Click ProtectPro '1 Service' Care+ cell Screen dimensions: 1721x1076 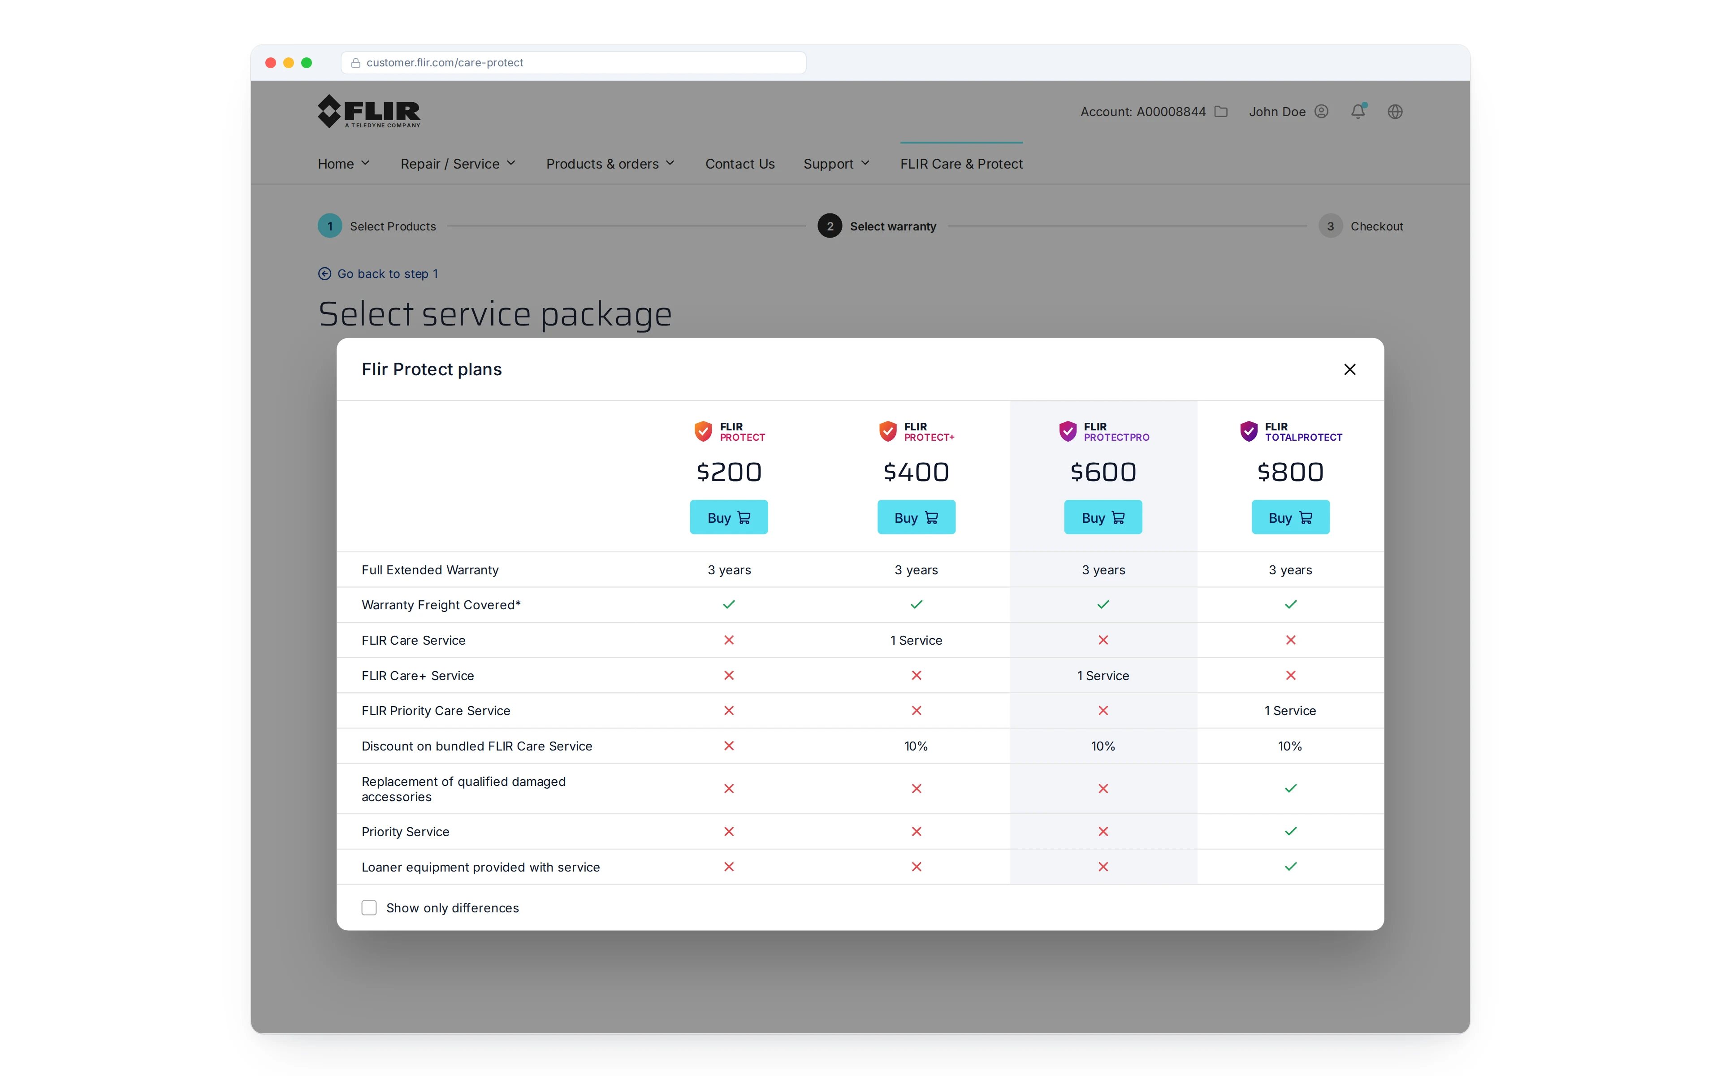pyautogui.click(x=1103, y=675)
